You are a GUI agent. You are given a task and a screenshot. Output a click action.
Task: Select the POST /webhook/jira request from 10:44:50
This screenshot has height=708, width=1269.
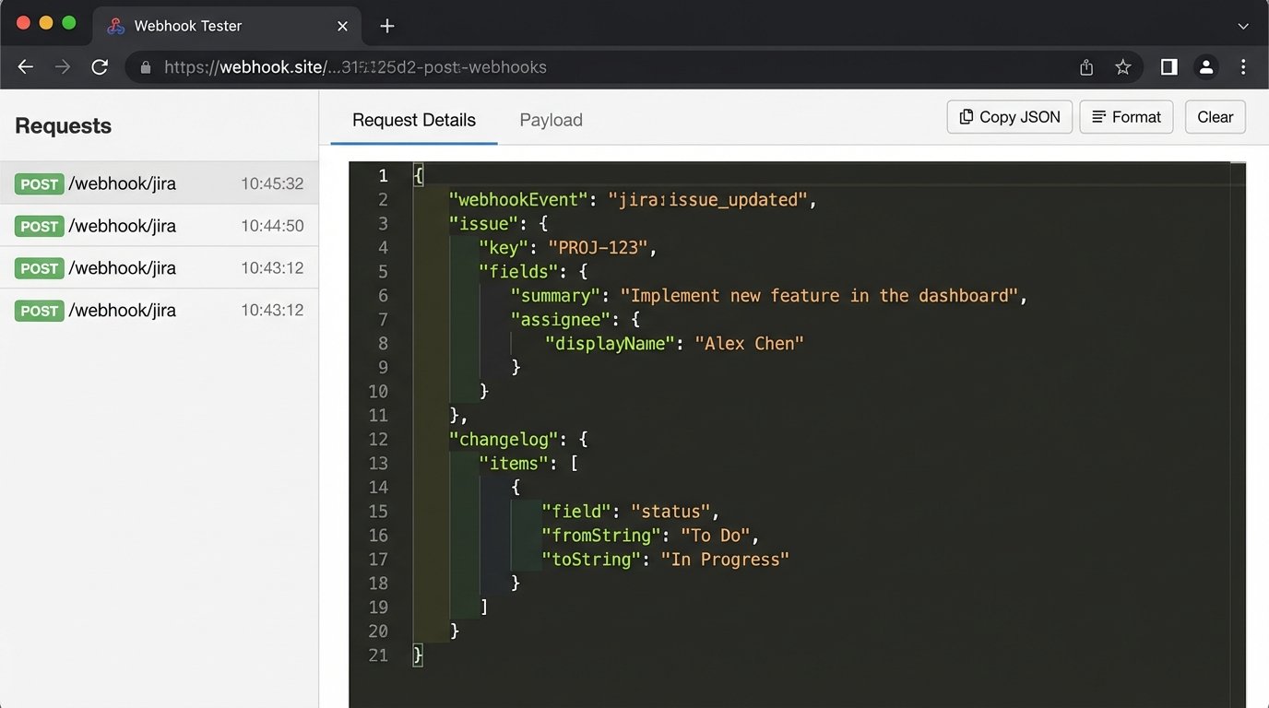pyautogui.click(x=160, y=225)
